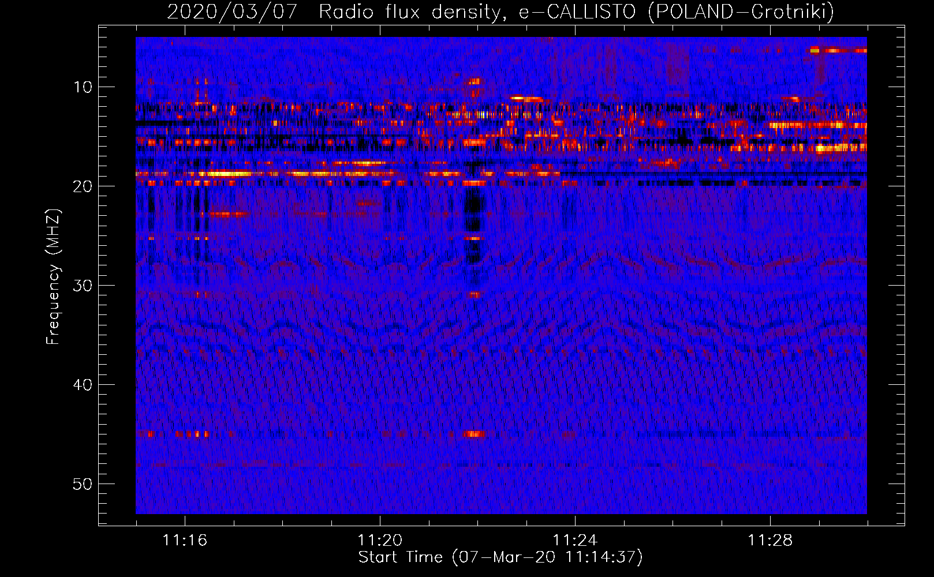
Task: Click the x-axis label "Start Time (07-Mar-20 11:14:37)"
Action: pos(500,557)
